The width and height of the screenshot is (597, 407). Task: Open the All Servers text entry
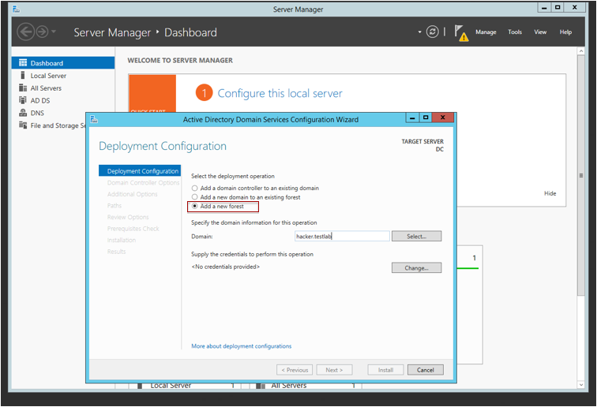(x=46, y=88)
